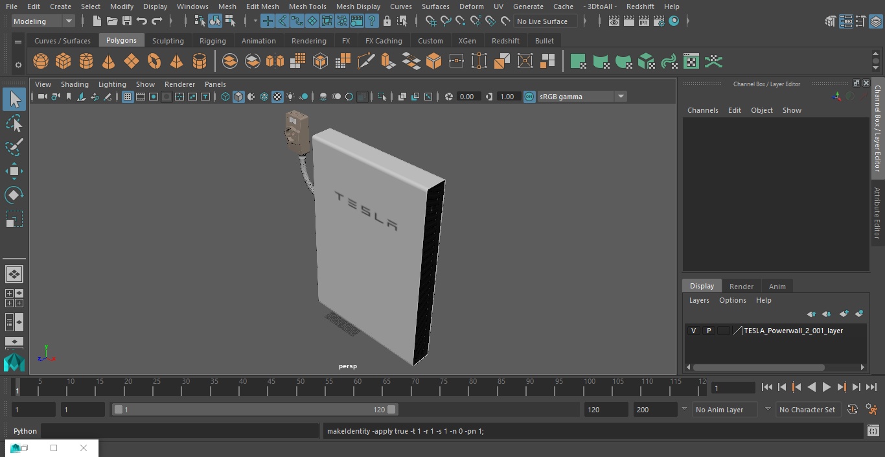This screenshot has height=457, width=885.
Task: Switch to the Rigging shelf tab
Action: click(x=213, y=41)
